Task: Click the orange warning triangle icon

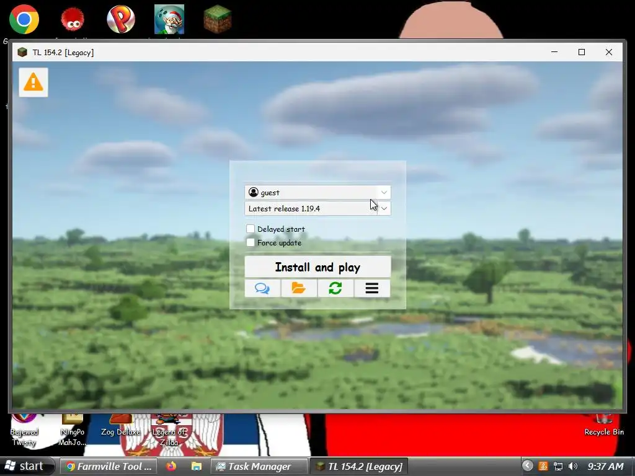Action: tap(33, 82)
